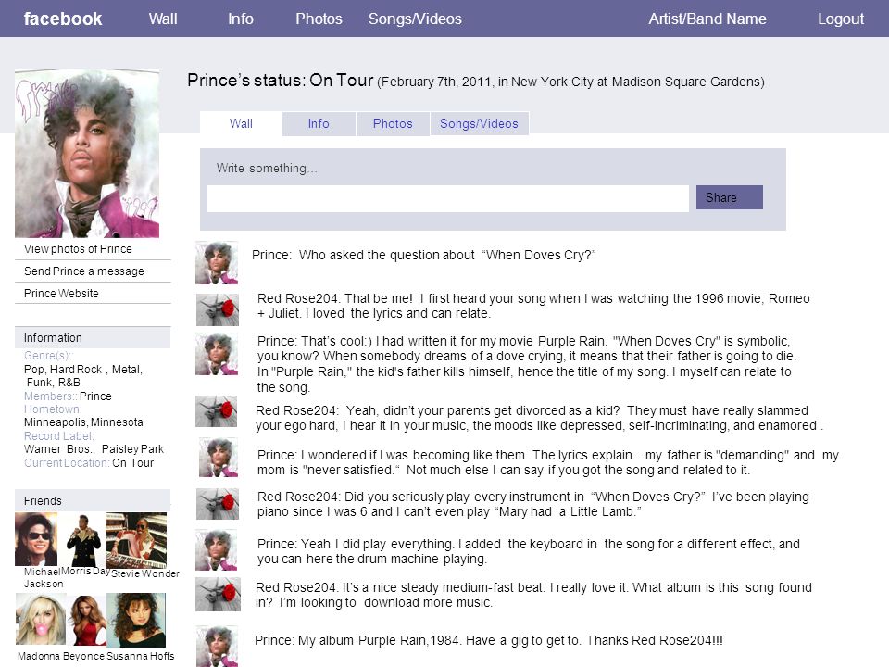Select the Wall profile tab
Viewport: 889px width, 667px height.
(x=241, y=123)
